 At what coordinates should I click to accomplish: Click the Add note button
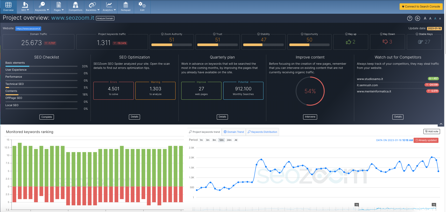[432, 131]
